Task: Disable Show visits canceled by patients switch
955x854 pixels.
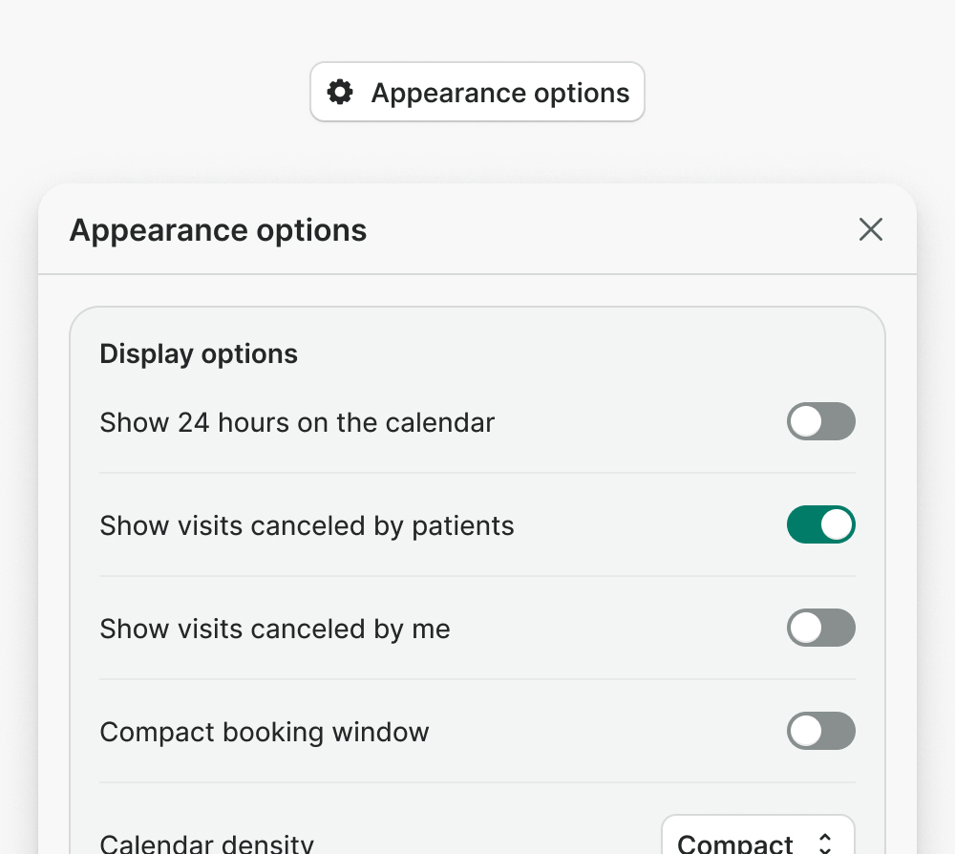Action: (x=821, y=524)
